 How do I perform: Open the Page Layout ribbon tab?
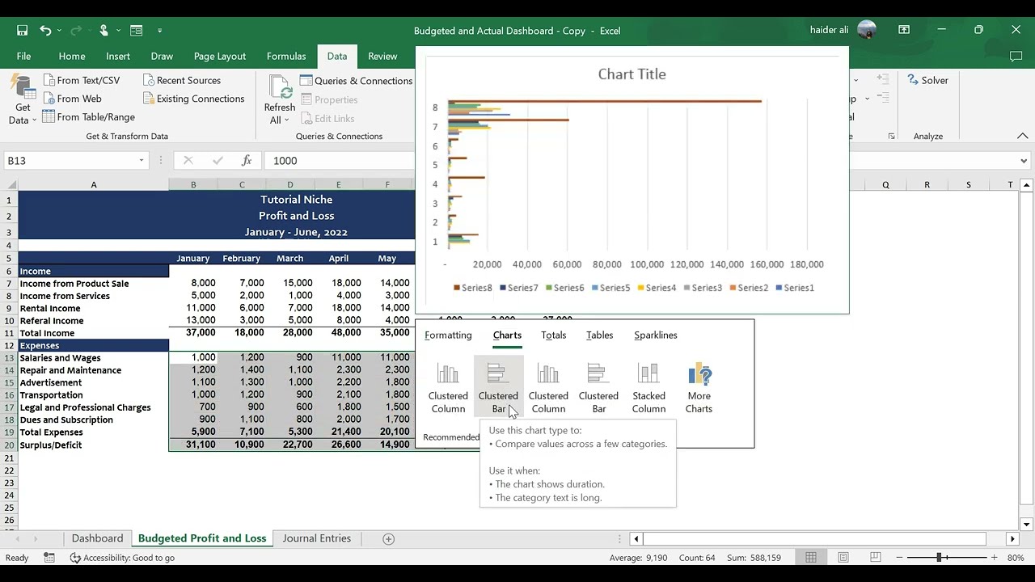(x=220, y=57)
